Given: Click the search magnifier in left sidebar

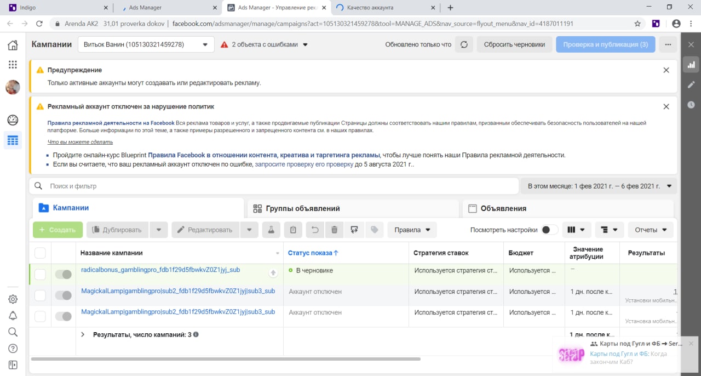Looking at the screenshot, I should click(x=13, y=332).
